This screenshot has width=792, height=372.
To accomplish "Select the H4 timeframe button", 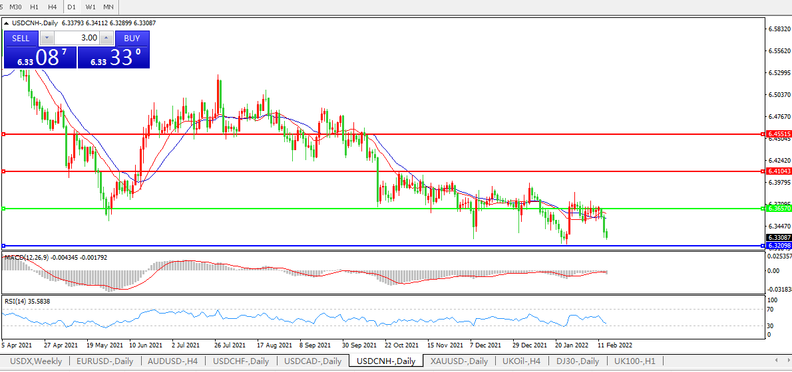I will click(x=53, y=7).
